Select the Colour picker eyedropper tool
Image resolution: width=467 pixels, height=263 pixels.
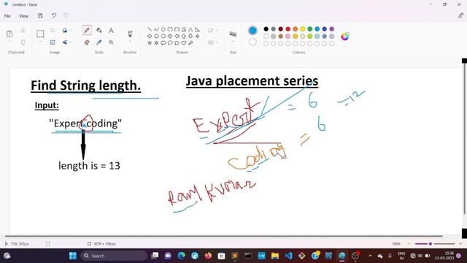pos(99,42)
